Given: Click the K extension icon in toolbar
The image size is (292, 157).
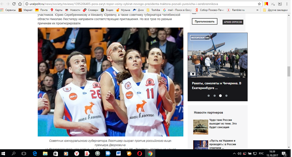Looking at the screenshot, I should tap(280, 4).
